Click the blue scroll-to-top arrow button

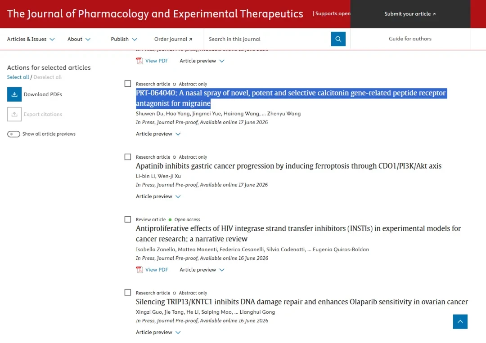point(460,321)
